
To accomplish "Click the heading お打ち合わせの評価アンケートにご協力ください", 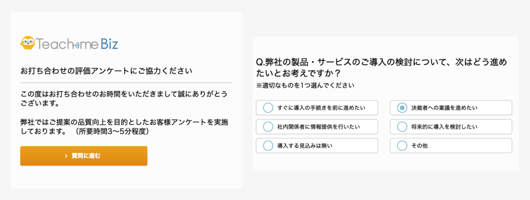I will pos(106,72).
